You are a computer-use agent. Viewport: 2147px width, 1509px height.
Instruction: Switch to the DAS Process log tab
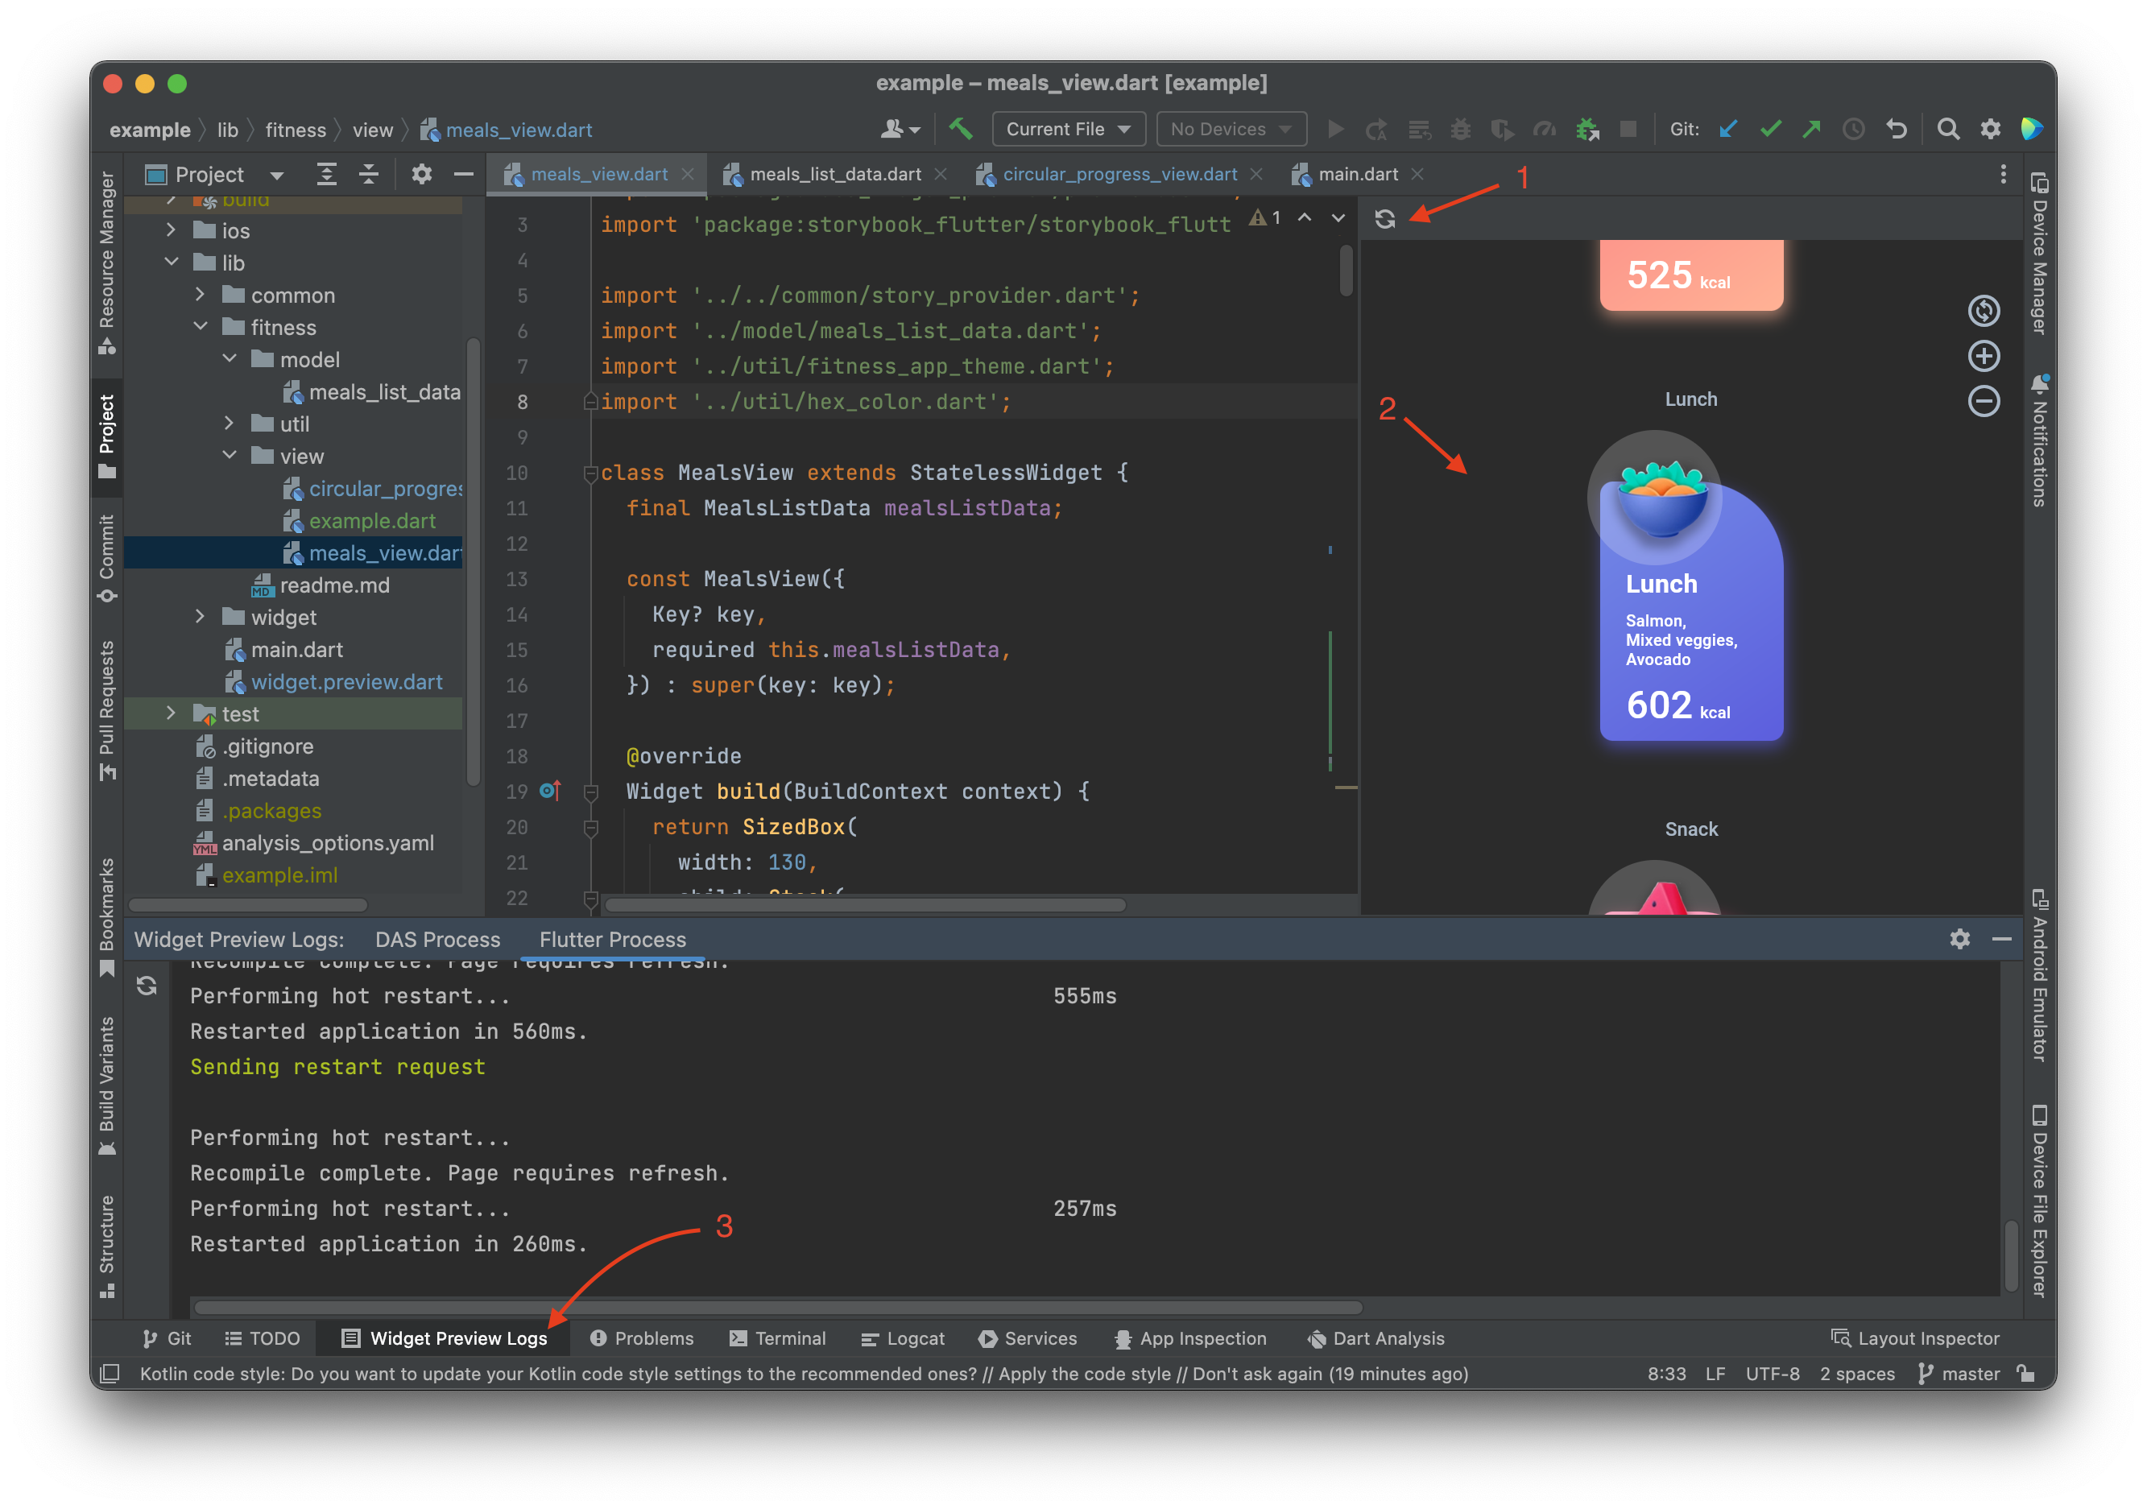coord(437,940)
